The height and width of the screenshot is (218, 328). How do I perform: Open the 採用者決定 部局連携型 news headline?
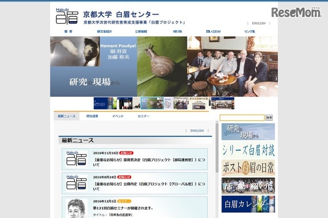(x=149, y=162)
